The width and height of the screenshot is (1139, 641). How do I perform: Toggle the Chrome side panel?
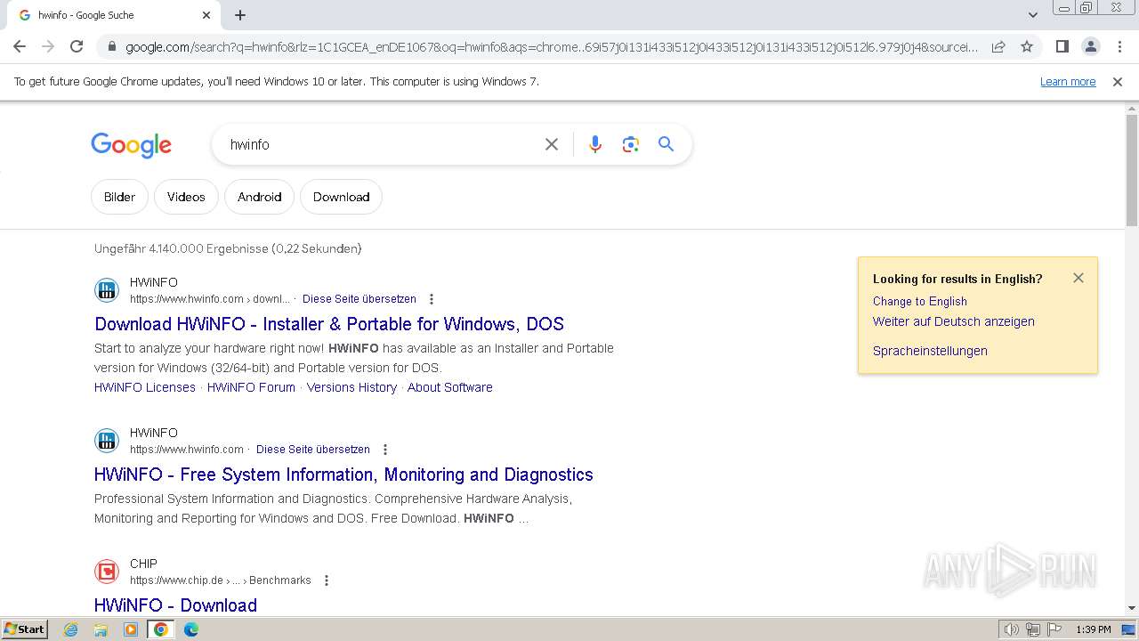click(x=1062, y=46)
